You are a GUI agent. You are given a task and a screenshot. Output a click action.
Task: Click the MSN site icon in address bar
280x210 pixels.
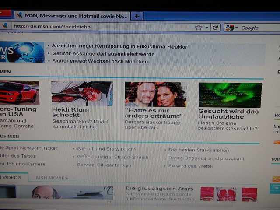pos(5,26)
